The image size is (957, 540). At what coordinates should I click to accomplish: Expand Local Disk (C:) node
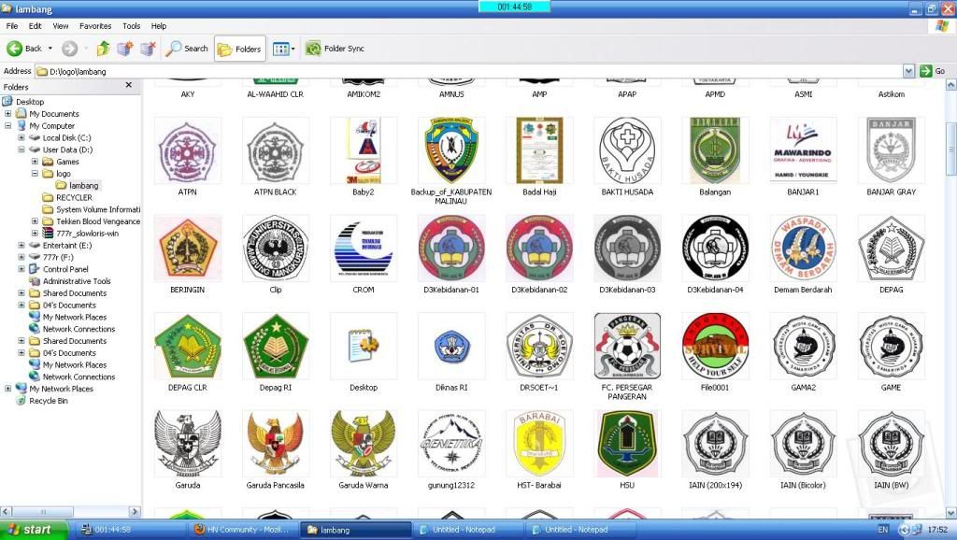(x=21, y=138)
